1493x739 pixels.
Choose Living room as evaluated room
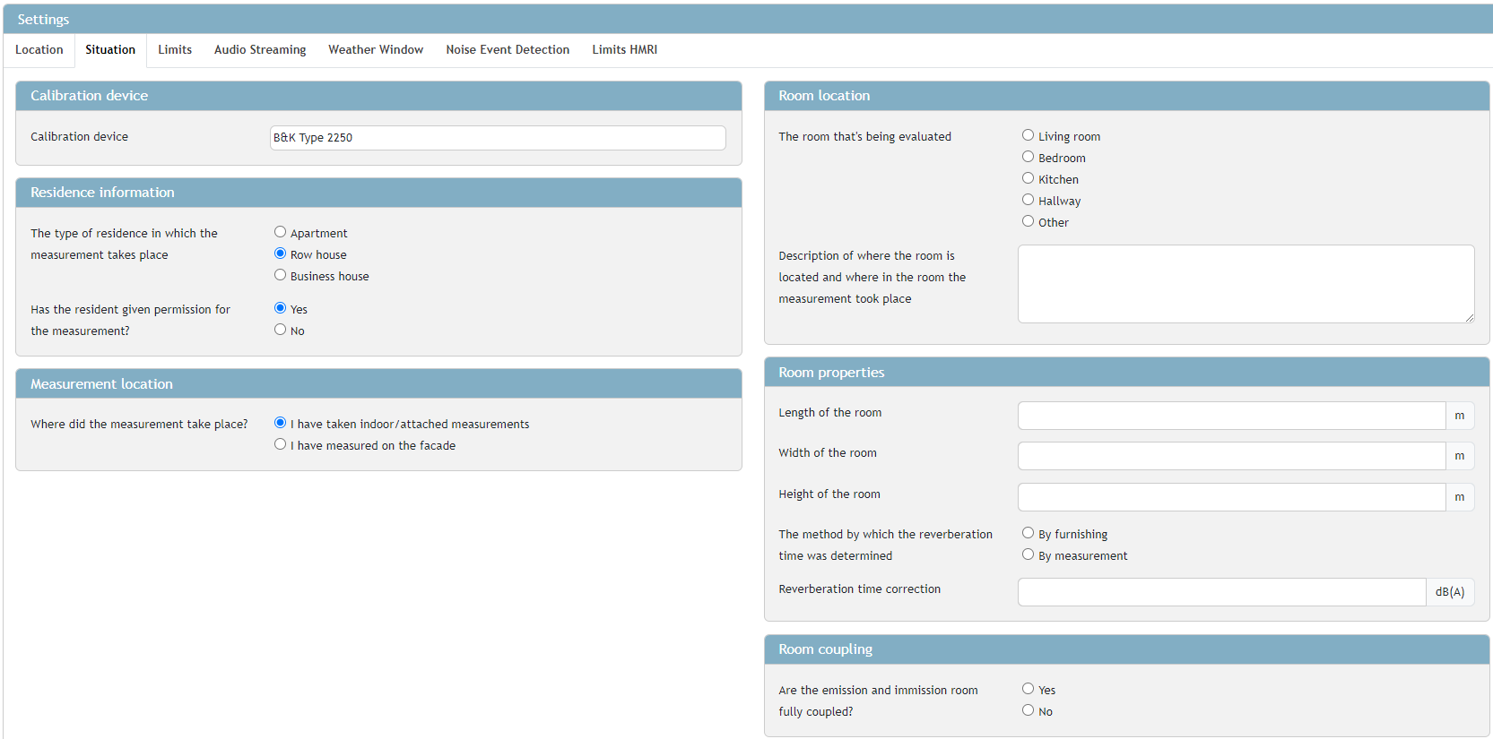click(x=1029, y=135)
